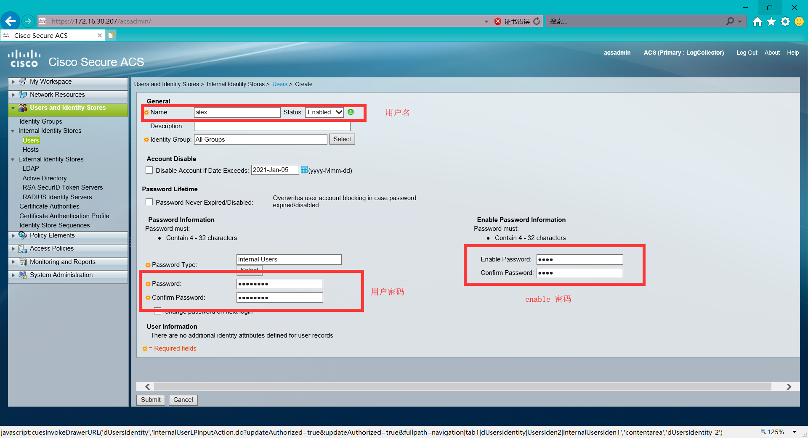This screenshot has height=438, width=808.
Task: Enable Disable Account if Date Exceeds checkbox
Action: click(x=149, y=170)
